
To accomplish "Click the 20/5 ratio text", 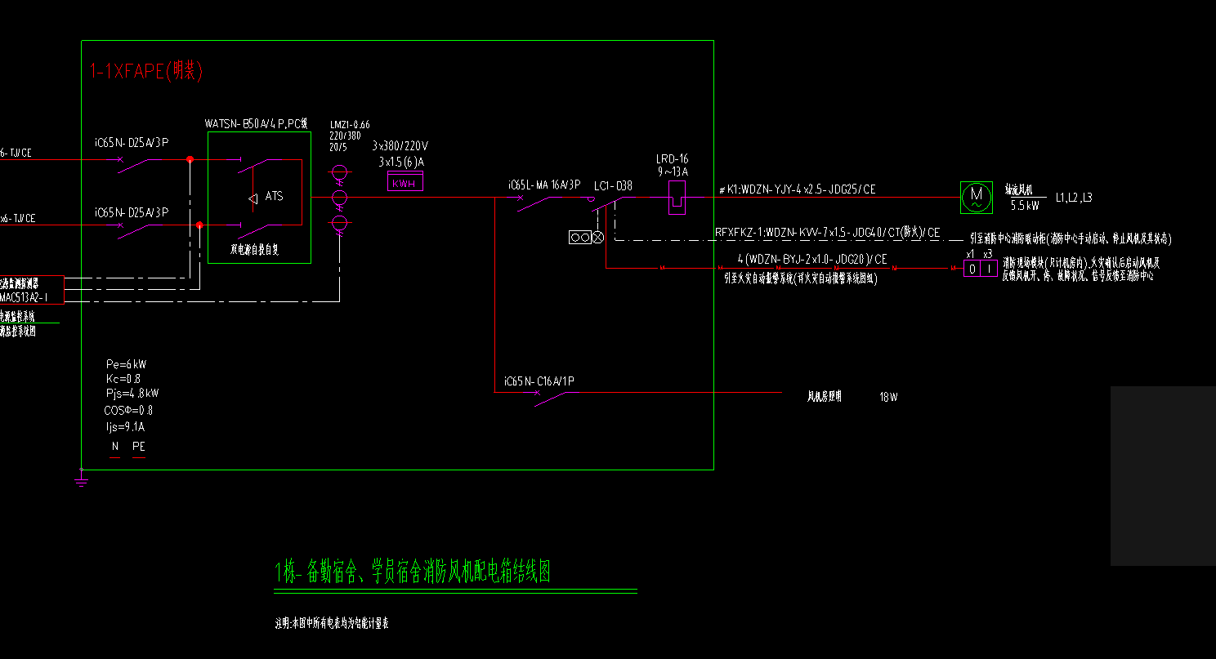I will (338, 146).
